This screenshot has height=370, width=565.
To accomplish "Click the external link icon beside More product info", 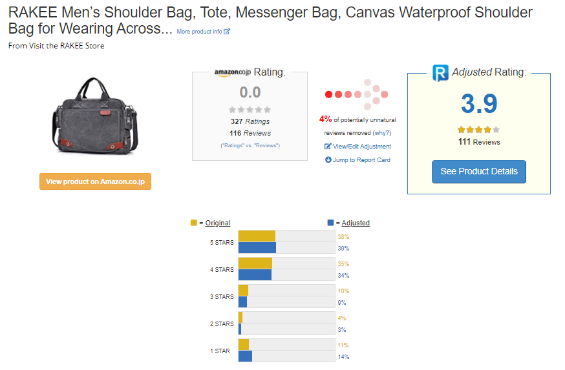I will pyautogui.click(x=227, y=32).
